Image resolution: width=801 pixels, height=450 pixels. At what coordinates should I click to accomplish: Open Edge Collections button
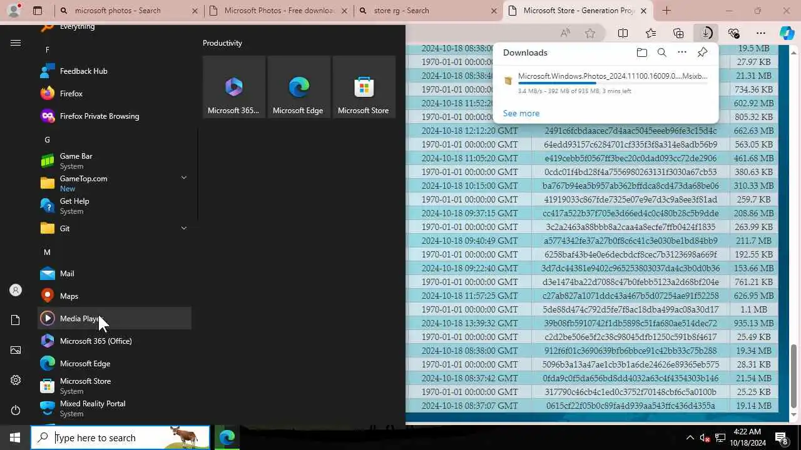[678, 33]
